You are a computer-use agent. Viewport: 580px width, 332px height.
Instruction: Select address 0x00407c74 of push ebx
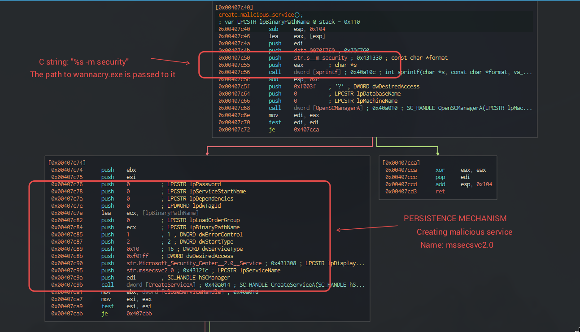[67, 170]
